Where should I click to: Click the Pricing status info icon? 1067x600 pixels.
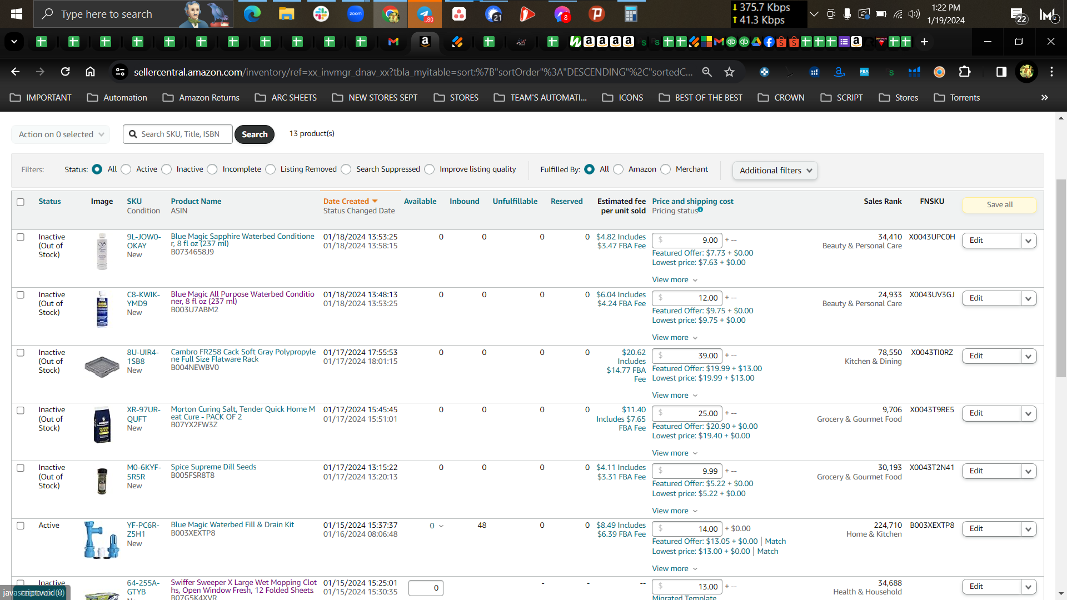tap(700, 209)
